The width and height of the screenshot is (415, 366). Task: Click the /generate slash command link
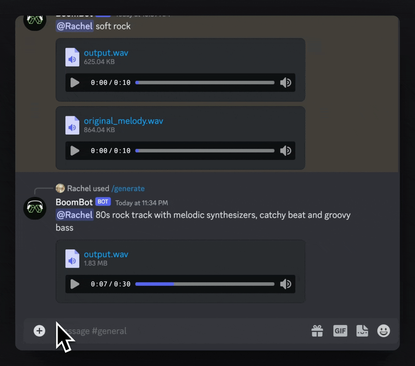tap(128, 189)
